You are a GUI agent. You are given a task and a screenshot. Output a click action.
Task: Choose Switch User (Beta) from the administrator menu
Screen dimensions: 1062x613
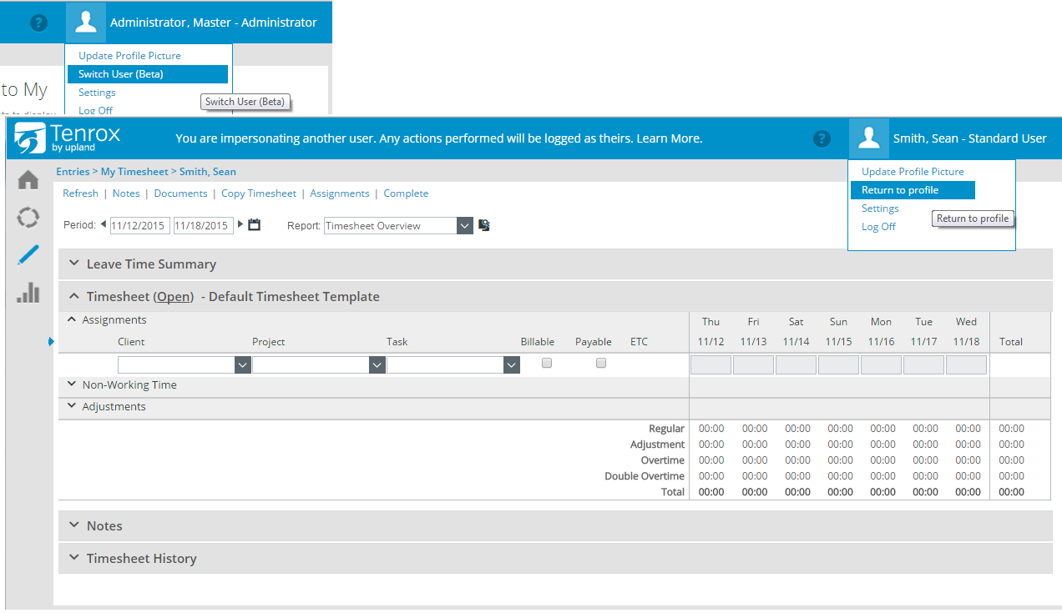pos(121,74)
